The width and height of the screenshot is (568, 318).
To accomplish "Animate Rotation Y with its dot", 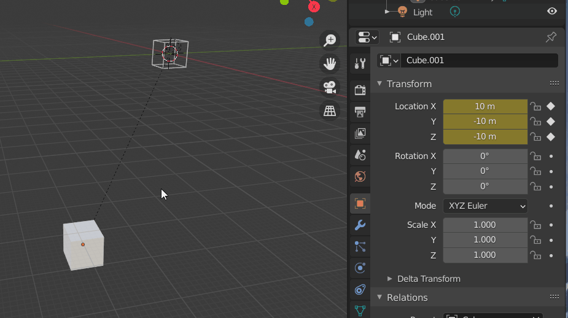I will pyautogui.click(x=551, y=171).
